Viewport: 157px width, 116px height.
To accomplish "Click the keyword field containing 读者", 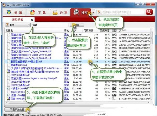I will click(50, 25).
